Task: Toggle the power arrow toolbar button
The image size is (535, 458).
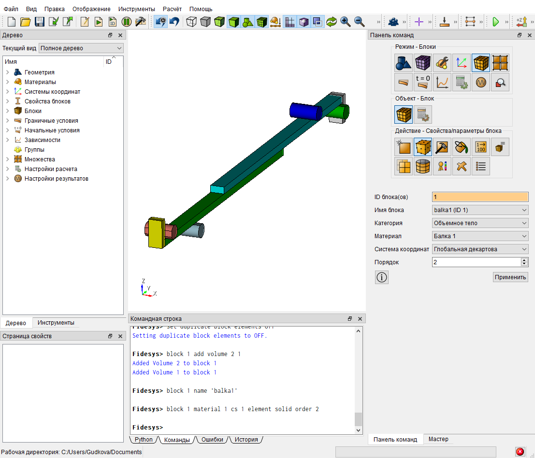Action: pyautogui.click(x=161, y=22)
